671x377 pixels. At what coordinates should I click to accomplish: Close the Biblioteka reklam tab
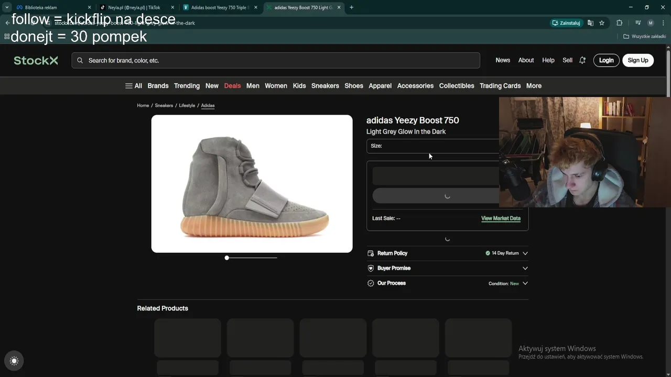pos(89,7)
